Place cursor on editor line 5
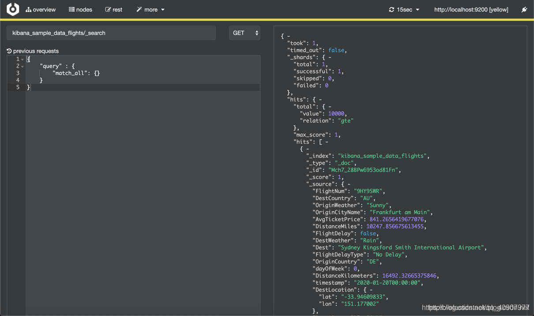 coord(142,87)
